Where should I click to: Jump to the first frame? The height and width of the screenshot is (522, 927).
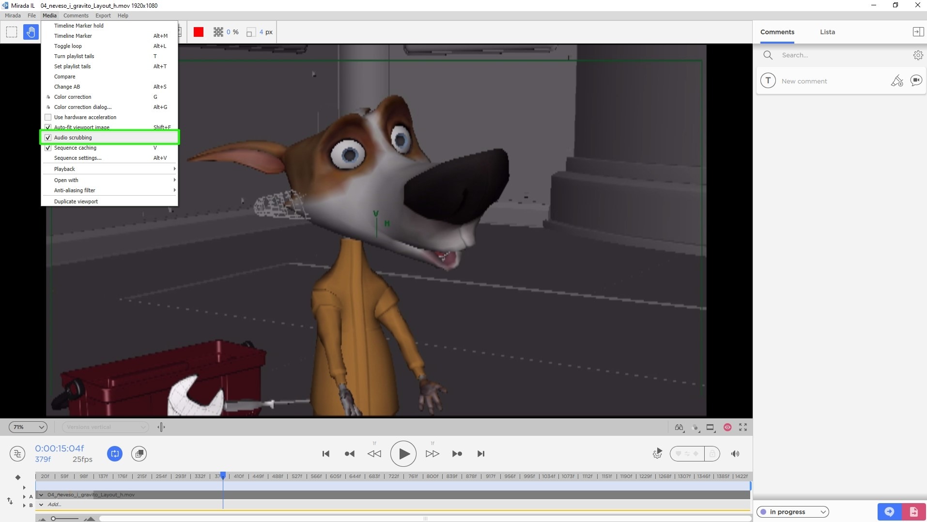coord(326,454)
